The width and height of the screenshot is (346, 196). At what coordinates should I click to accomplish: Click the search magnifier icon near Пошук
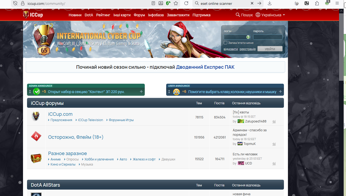point(238,15)
